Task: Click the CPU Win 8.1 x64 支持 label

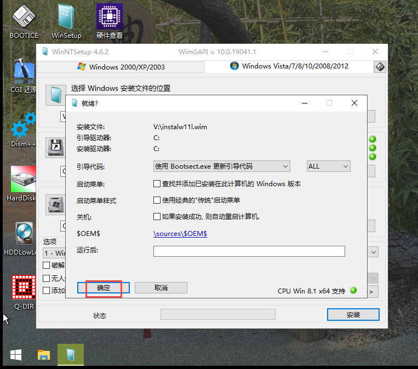Action: pos(311,291)
